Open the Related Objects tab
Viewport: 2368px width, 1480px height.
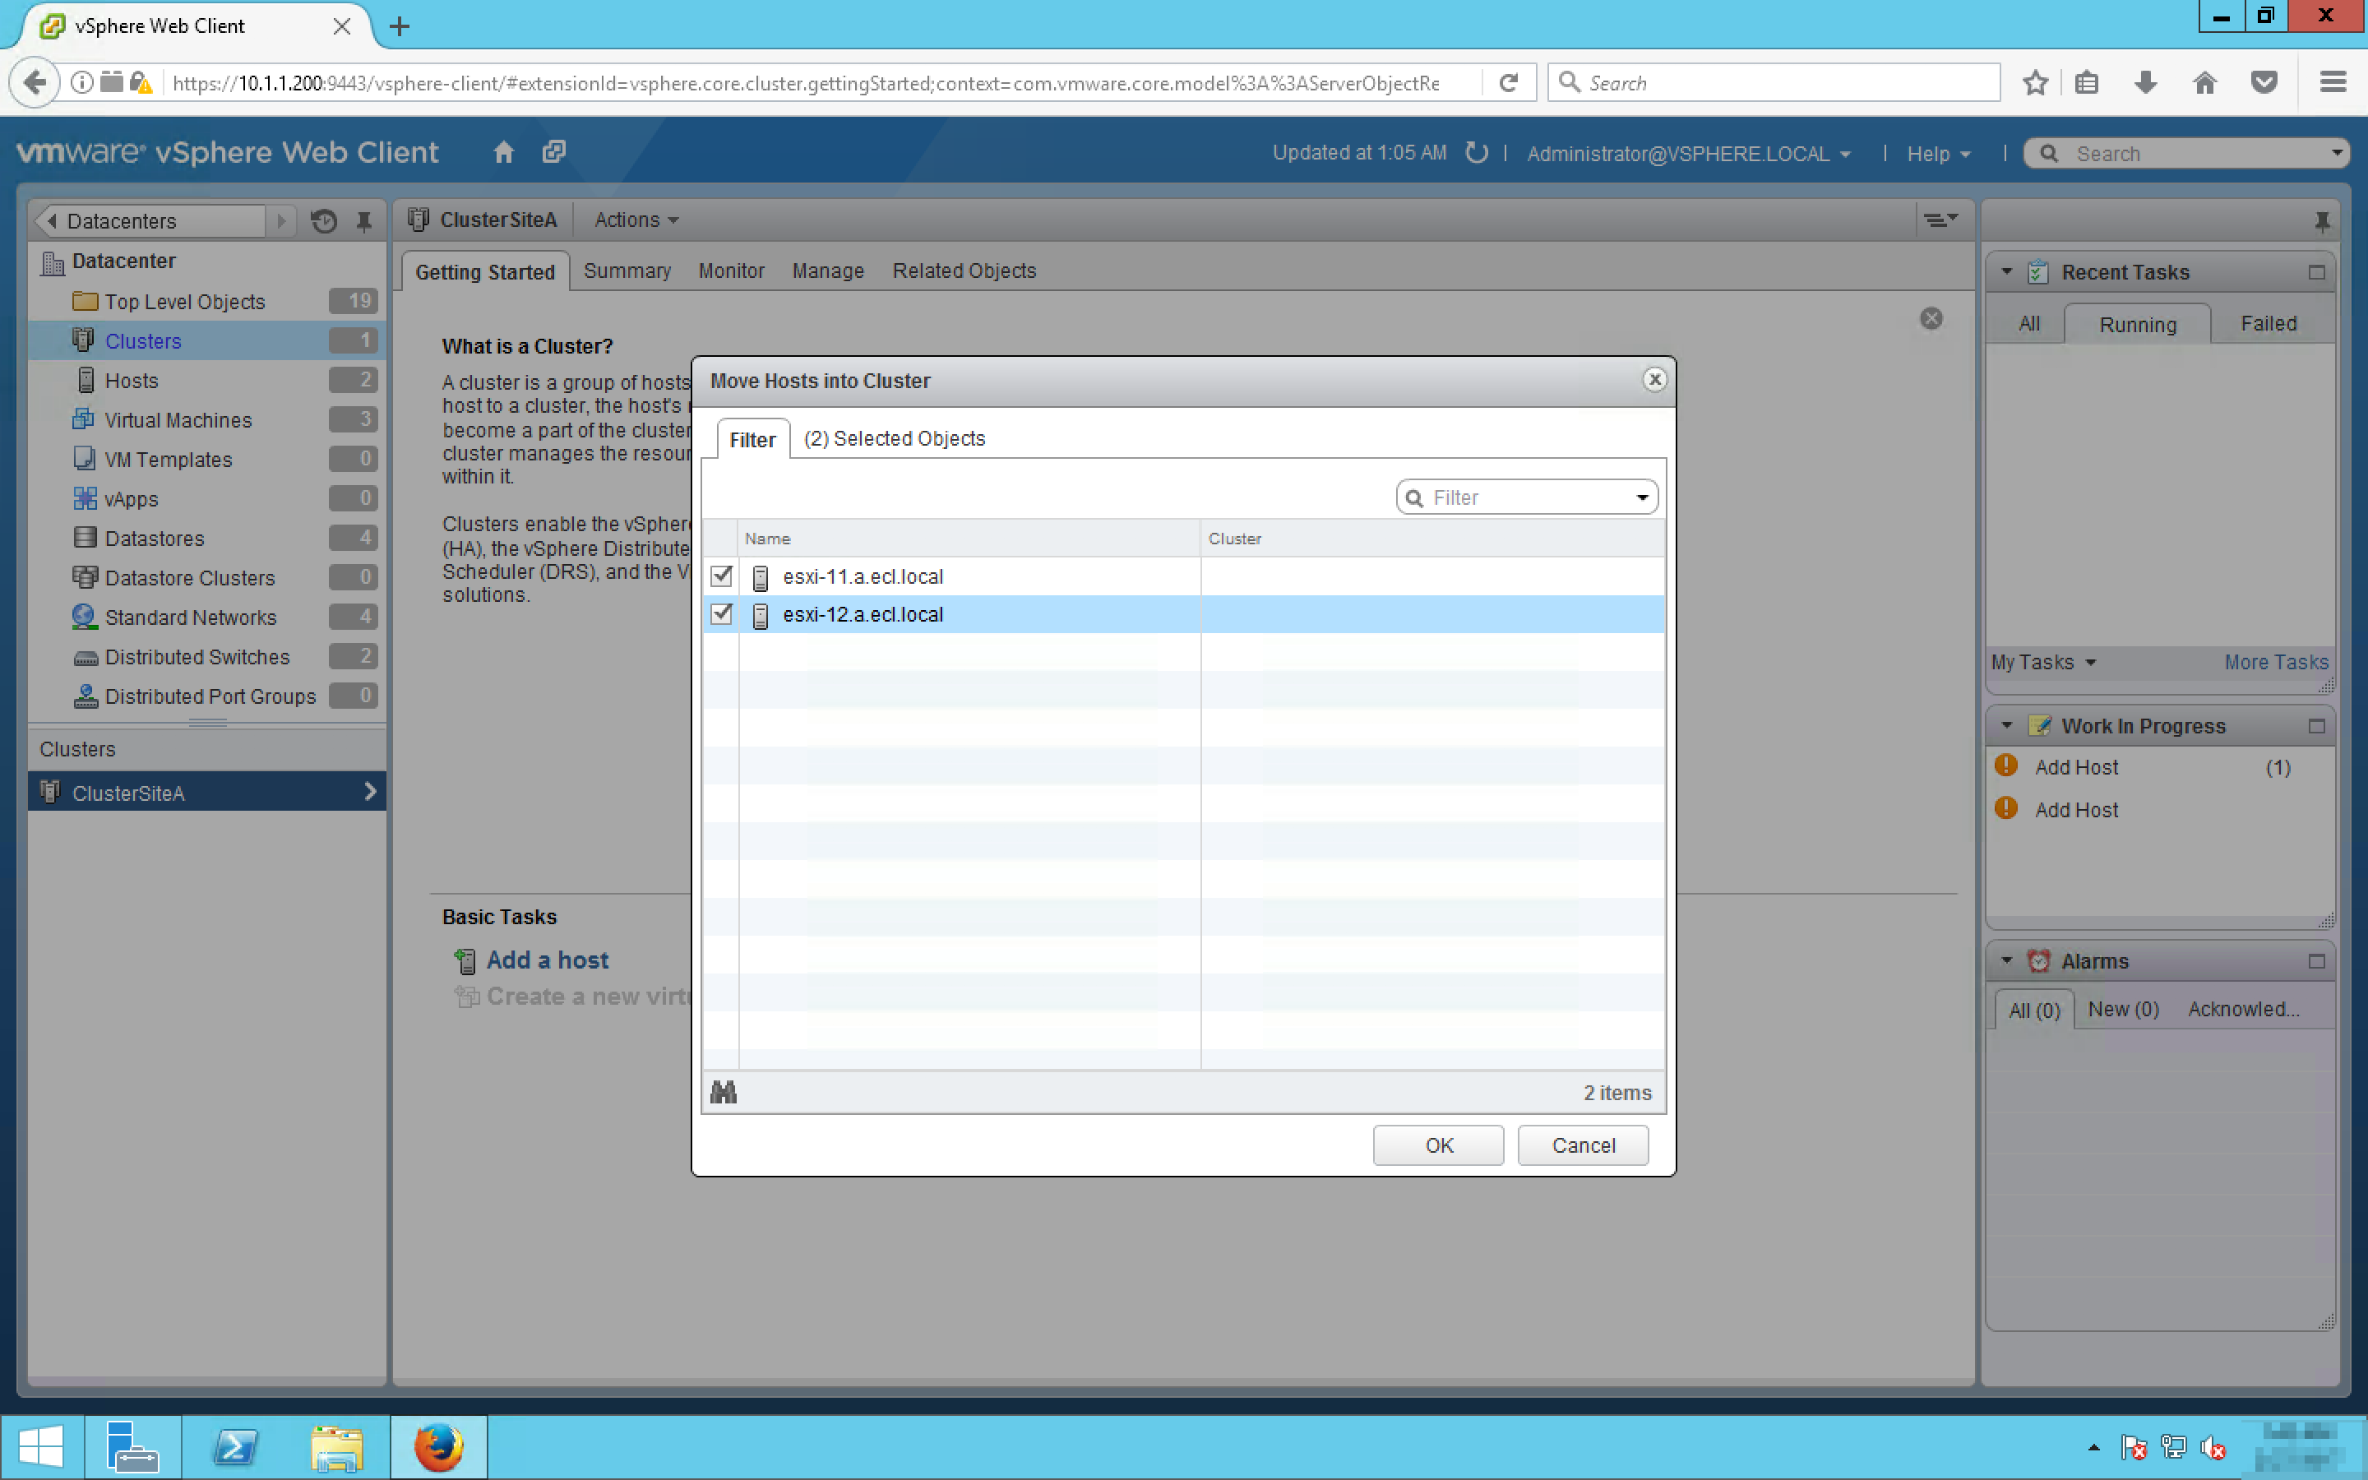963,271
